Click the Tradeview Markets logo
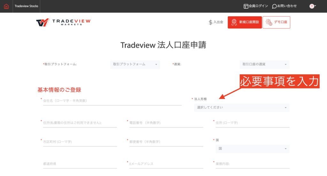The width and height of the screenshot is (327, 176). [x=63, y=22]
